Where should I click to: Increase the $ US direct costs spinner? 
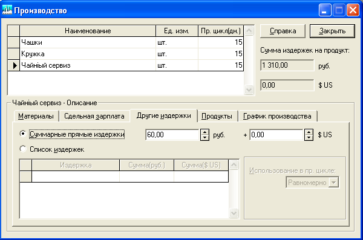coord(309,132)
